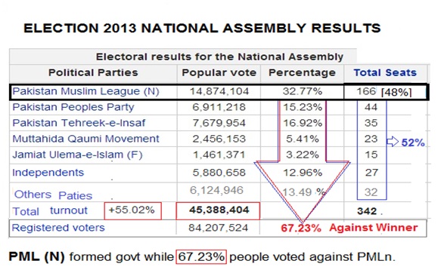This screenshot has width=441, height=276.
Task: Open the Independents link
Action: point(48,172)
